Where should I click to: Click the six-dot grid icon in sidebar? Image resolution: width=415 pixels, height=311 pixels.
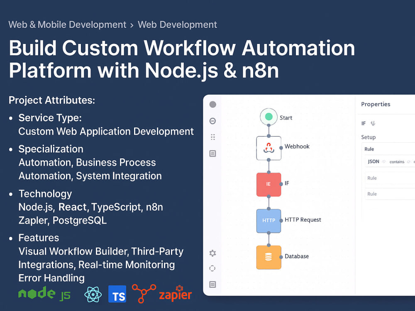[213, 137]
